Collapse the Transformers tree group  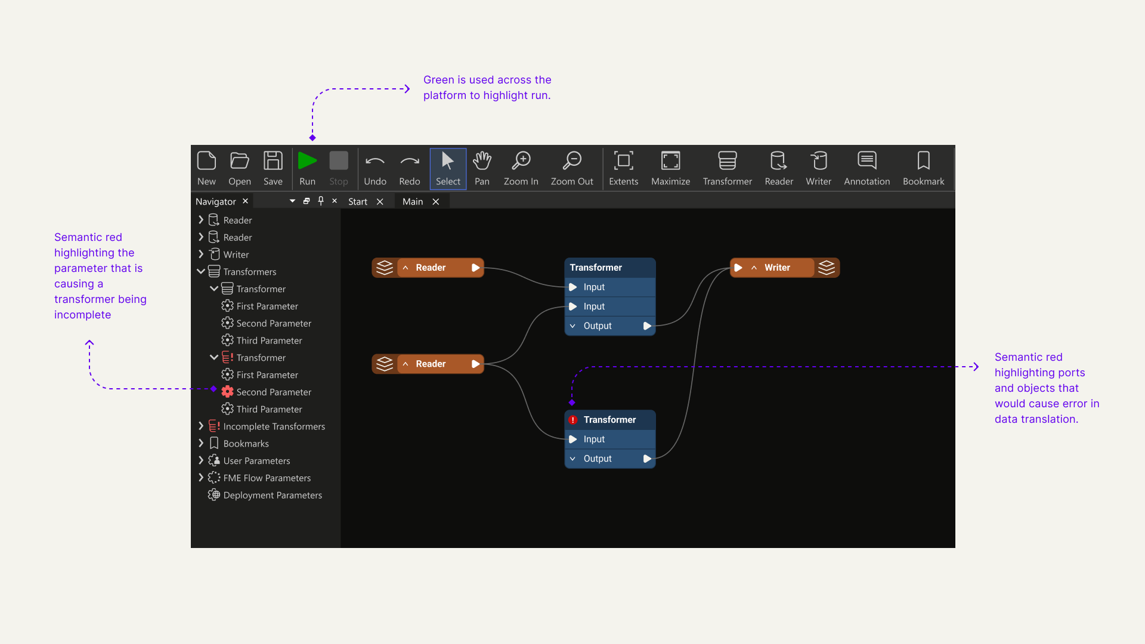[x=201, y=271]
